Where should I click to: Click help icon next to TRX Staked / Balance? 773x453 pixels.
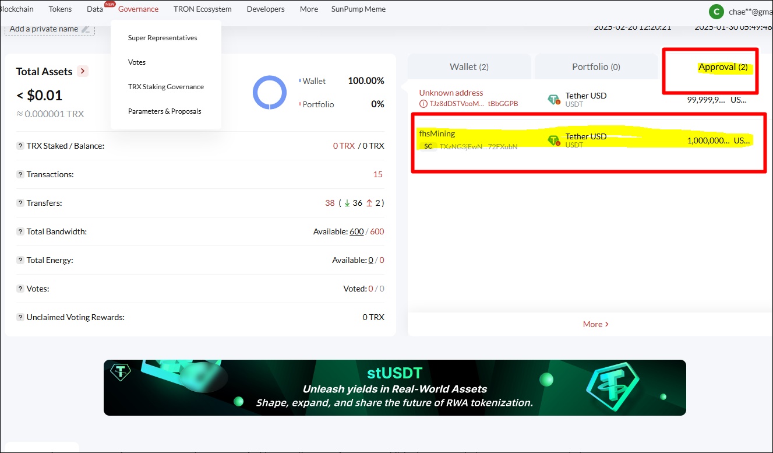tap(20, 146)
